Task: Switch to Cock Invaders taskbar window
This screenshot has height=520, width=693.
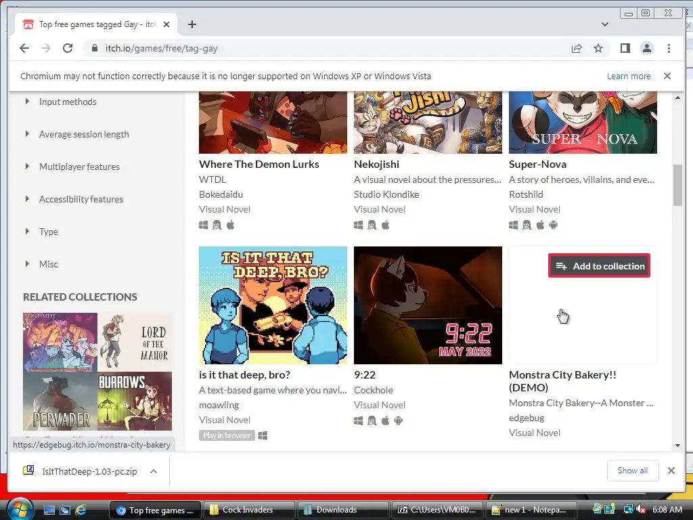Action: click(x=248, y=510)
